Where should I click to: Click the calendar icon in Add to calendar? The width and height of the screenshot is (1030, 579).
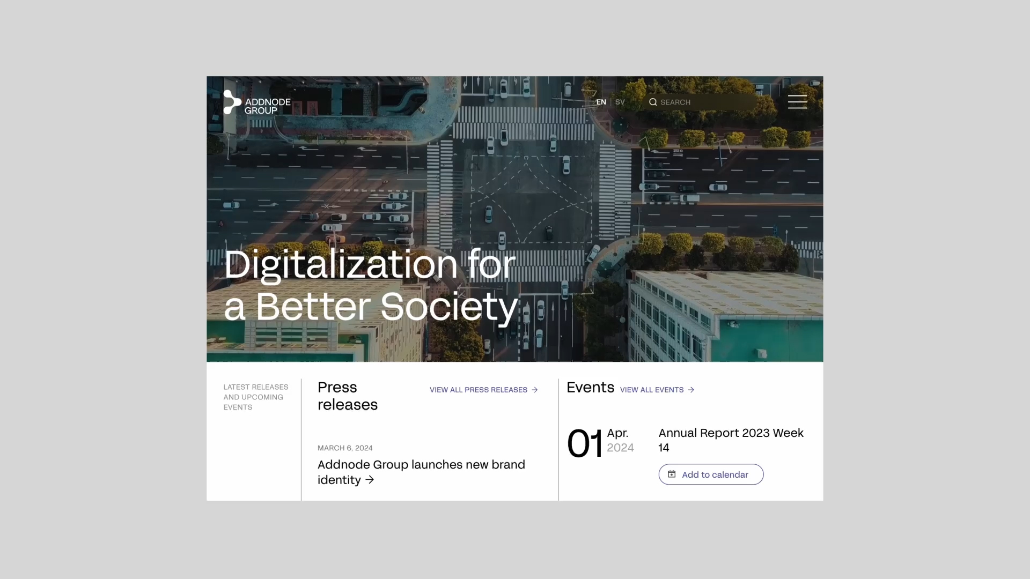(672, 474)
